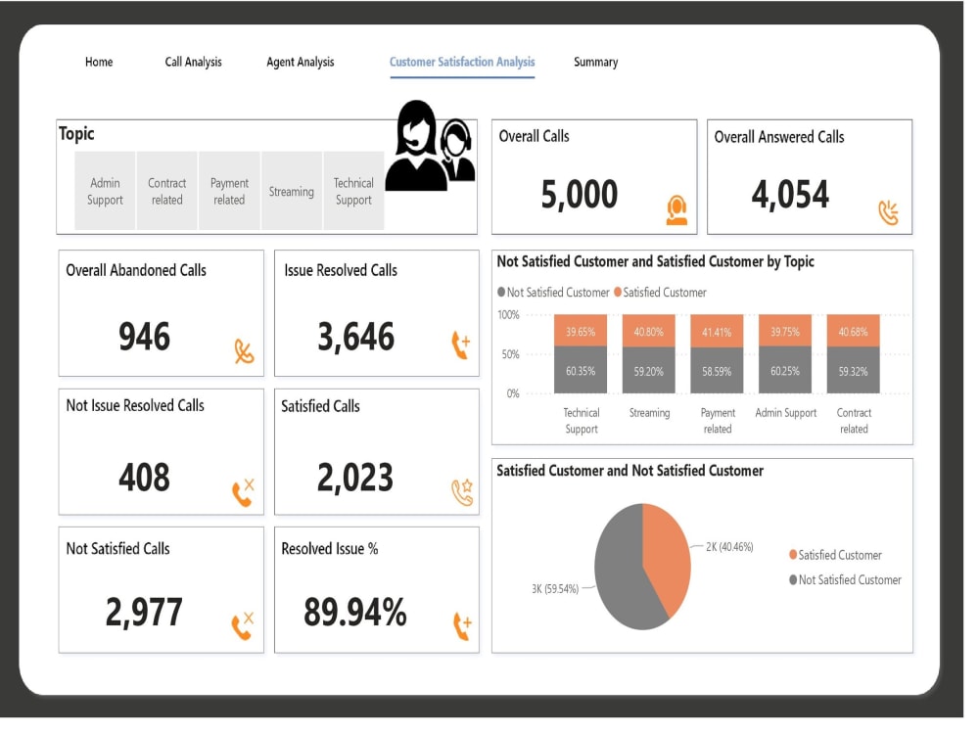
Task: Click the call-x icon on Not Issue Resolved Calls
Action: tap(241, 490)
